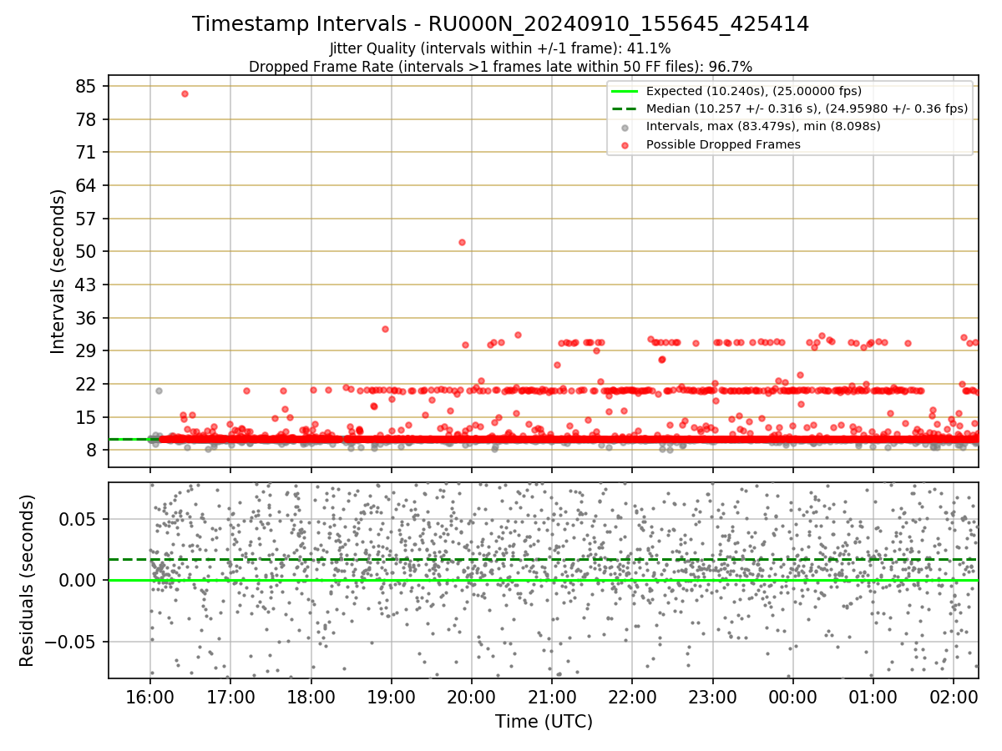This screenshot has height=751, width=1002.
Task: Click the y-axis tick label '29'
Action: [87, 350]
